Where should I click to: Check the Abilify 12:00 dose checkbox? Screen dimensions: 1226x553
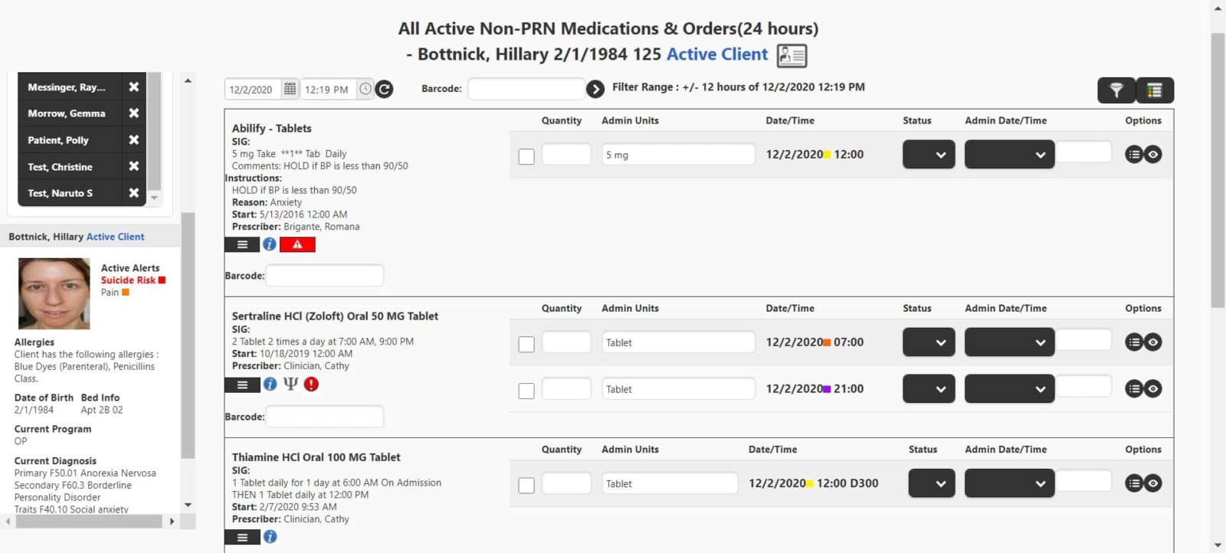[526, 156]
